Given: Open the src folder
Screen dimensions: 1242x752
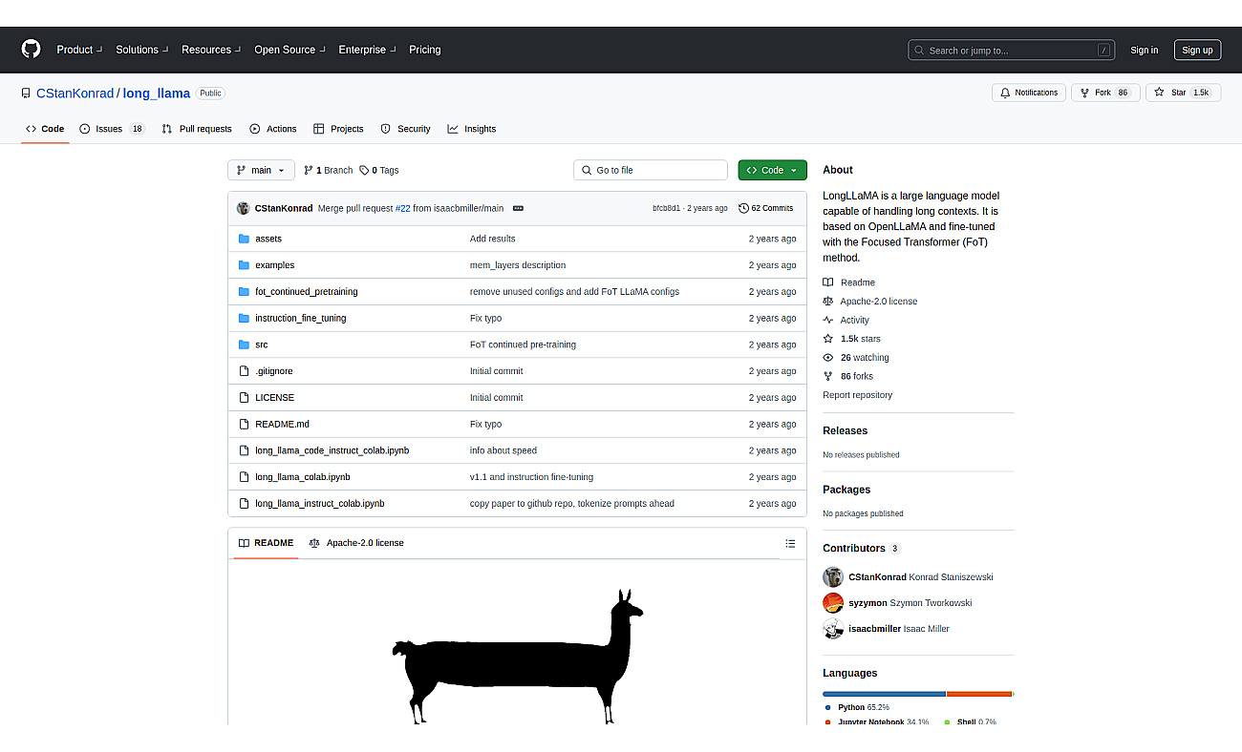Looking at the screenshot, I should 261,345.
